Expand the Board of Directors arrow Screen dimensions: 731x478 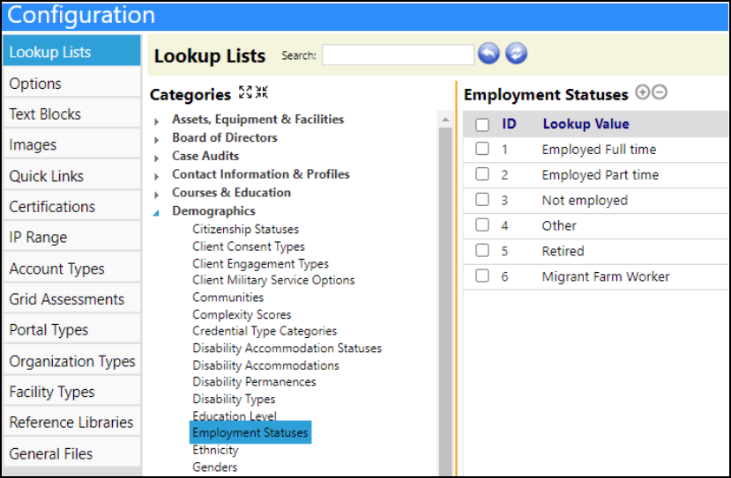click(157, 140)
